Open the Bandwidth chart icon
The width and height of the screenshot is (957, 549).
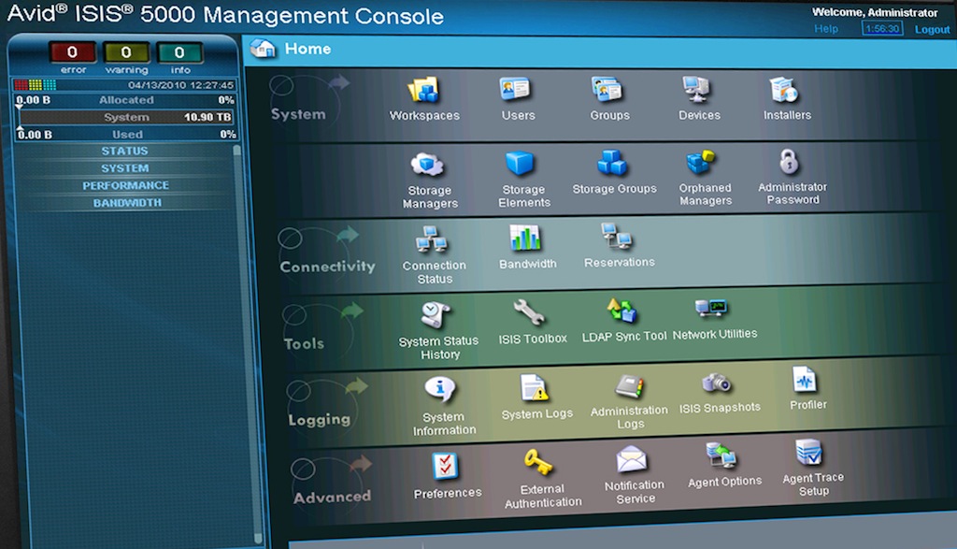526,238
